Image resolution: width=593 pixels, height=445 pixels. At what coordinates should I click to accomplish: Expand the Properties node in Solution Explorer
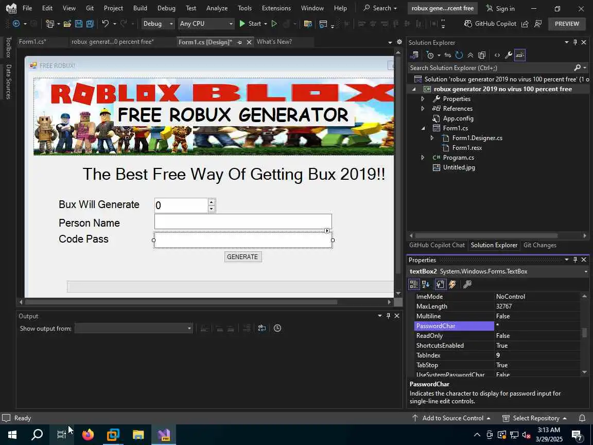(x=423, y=99)
